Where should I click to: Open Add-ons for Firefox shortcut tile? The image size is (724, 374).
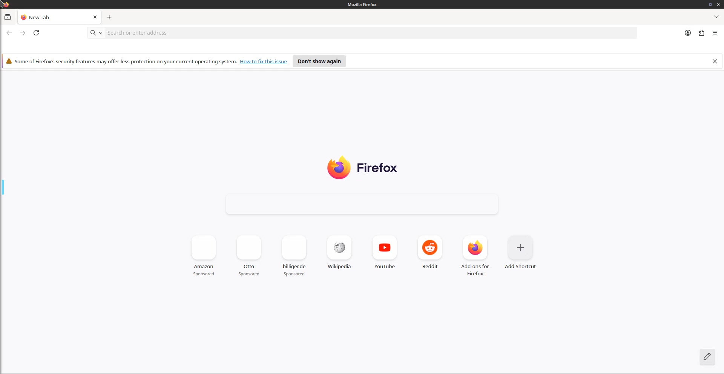coord(475,248)
